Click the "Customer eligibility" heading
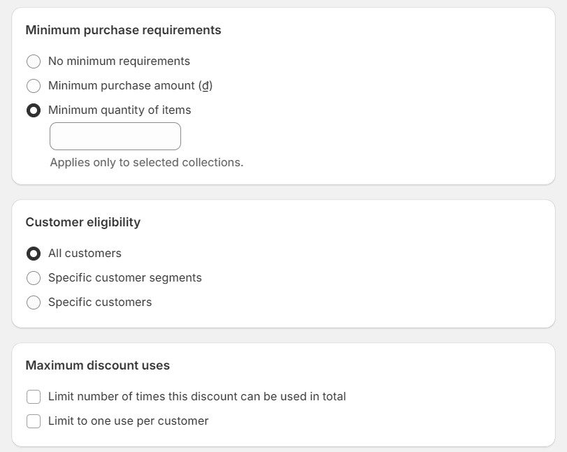This screenshot has width=567, height=452. pyautogui.click(x=82, y=222)
